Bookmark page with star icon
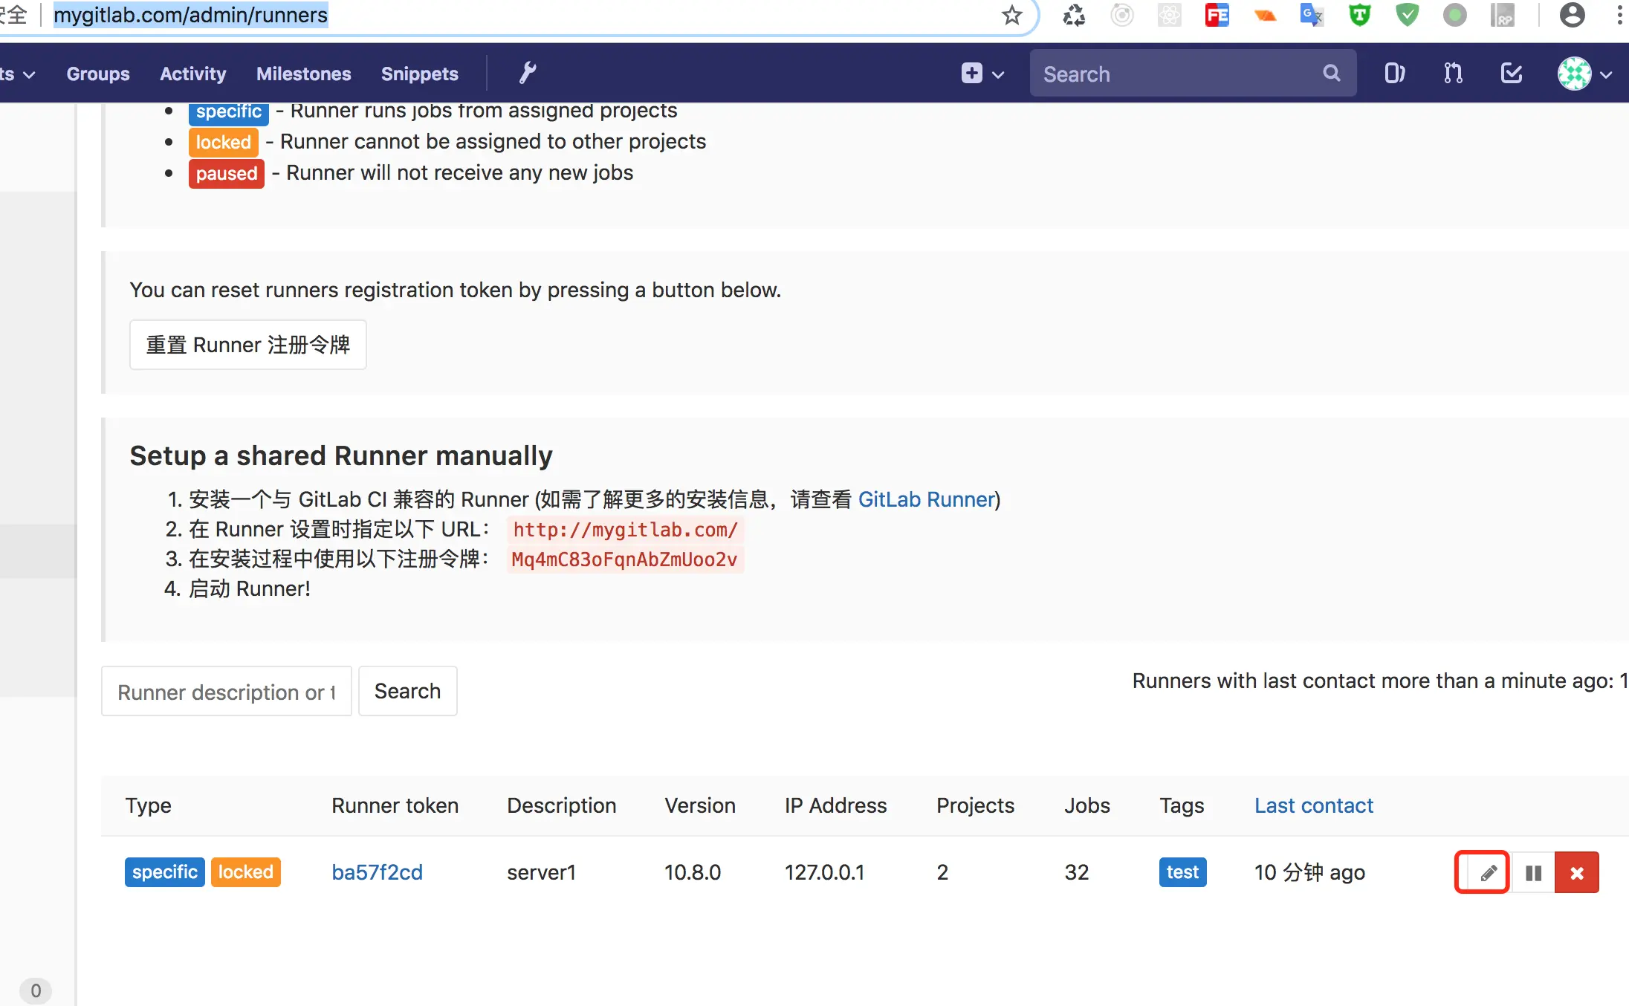Image resolution: width=1629 pixels, height=1006 pixels. tap(1011, 15)
